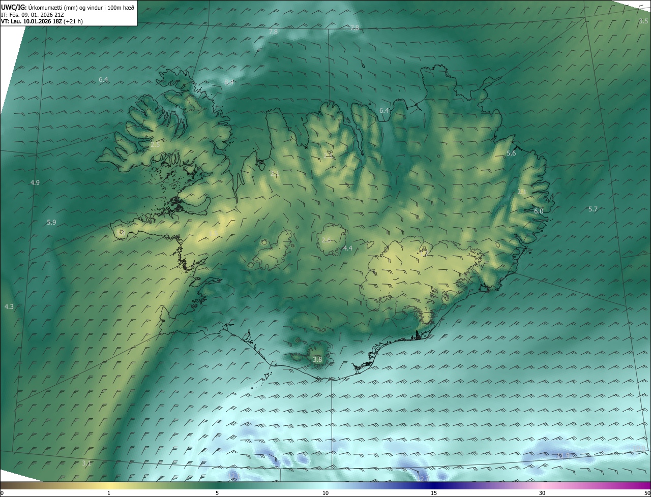Click the "5.9" value on the map

(51, 223)
